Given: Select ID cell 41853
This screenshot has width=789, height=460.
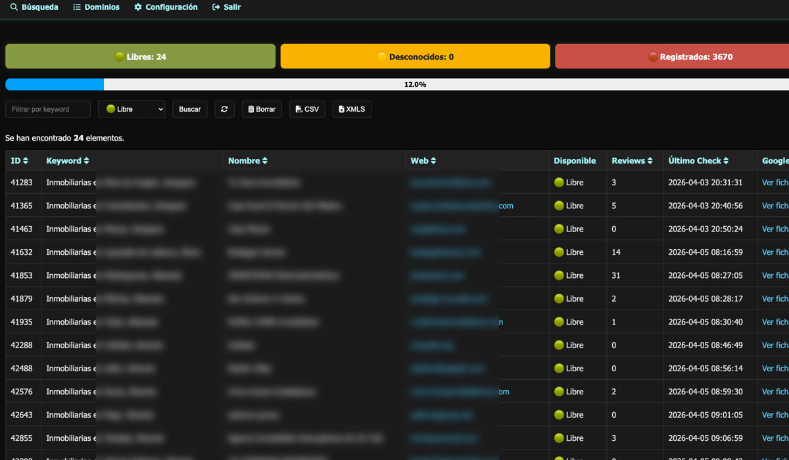Looking at the screenshot, I should [x=22, y=275].
